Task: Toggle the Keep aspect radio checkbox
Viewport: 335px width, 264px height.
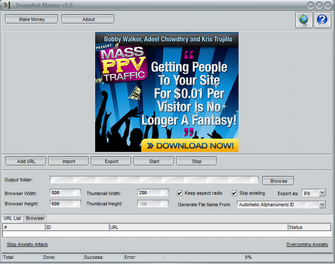Action: click(180, 193)
